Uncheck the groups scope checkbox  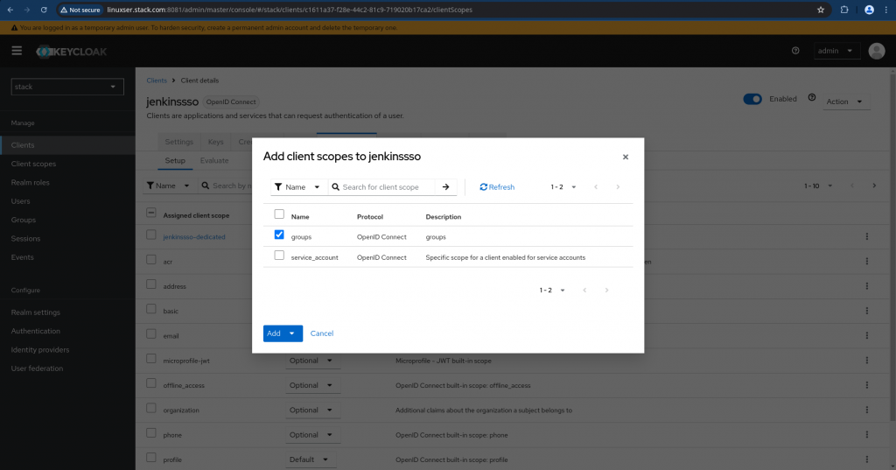279,235
